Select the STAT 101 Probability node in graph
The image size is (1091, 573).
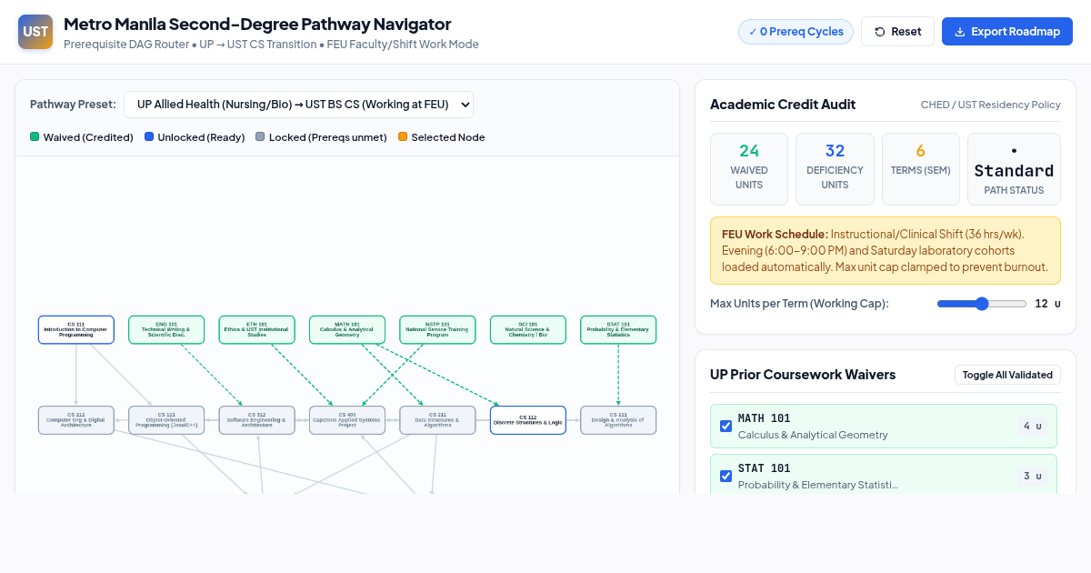pyautogui.click(x=618, y=329)
